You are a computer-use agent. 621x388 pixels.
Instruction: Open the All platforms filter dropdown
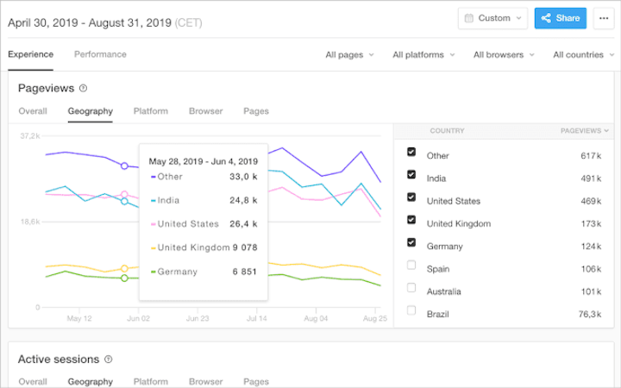(x=421, y=54)
